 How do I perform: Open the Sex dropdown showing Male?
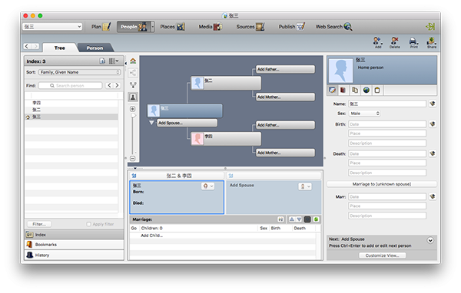click(x=364, y=114)
